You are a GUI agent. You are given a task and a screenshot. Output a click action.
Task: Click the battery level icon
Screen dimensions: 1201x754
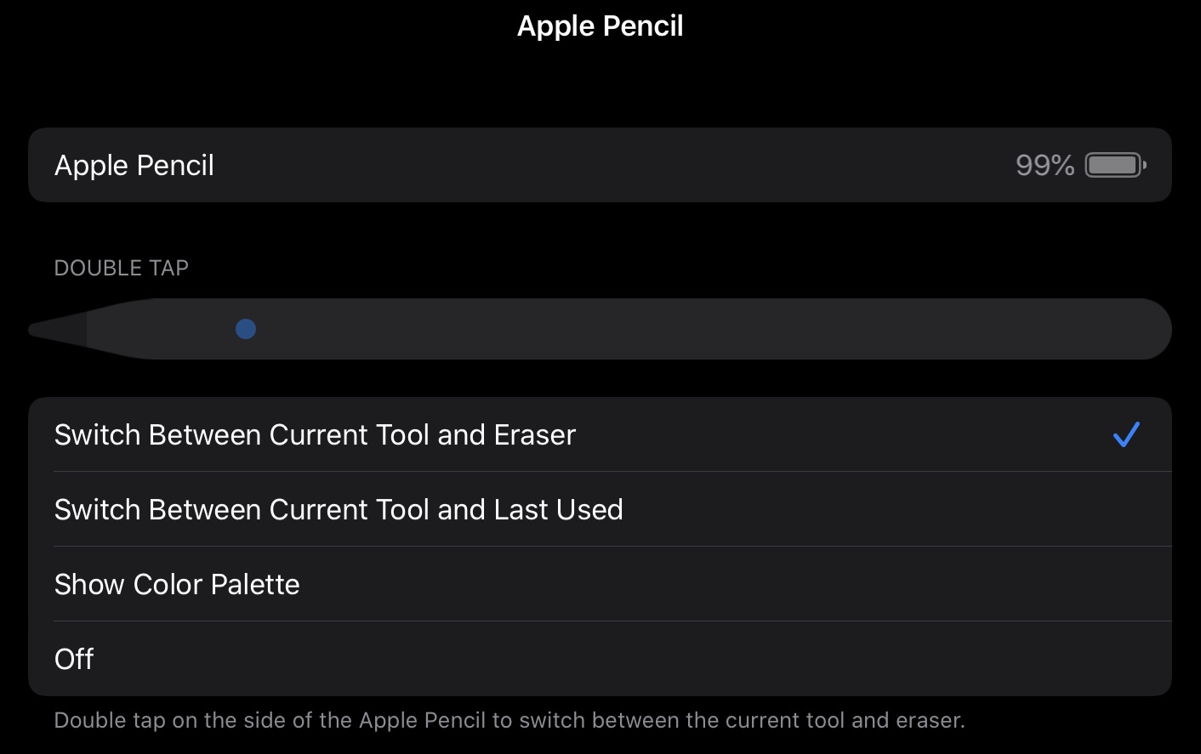pyautogui.click(x=1115, y=165)
